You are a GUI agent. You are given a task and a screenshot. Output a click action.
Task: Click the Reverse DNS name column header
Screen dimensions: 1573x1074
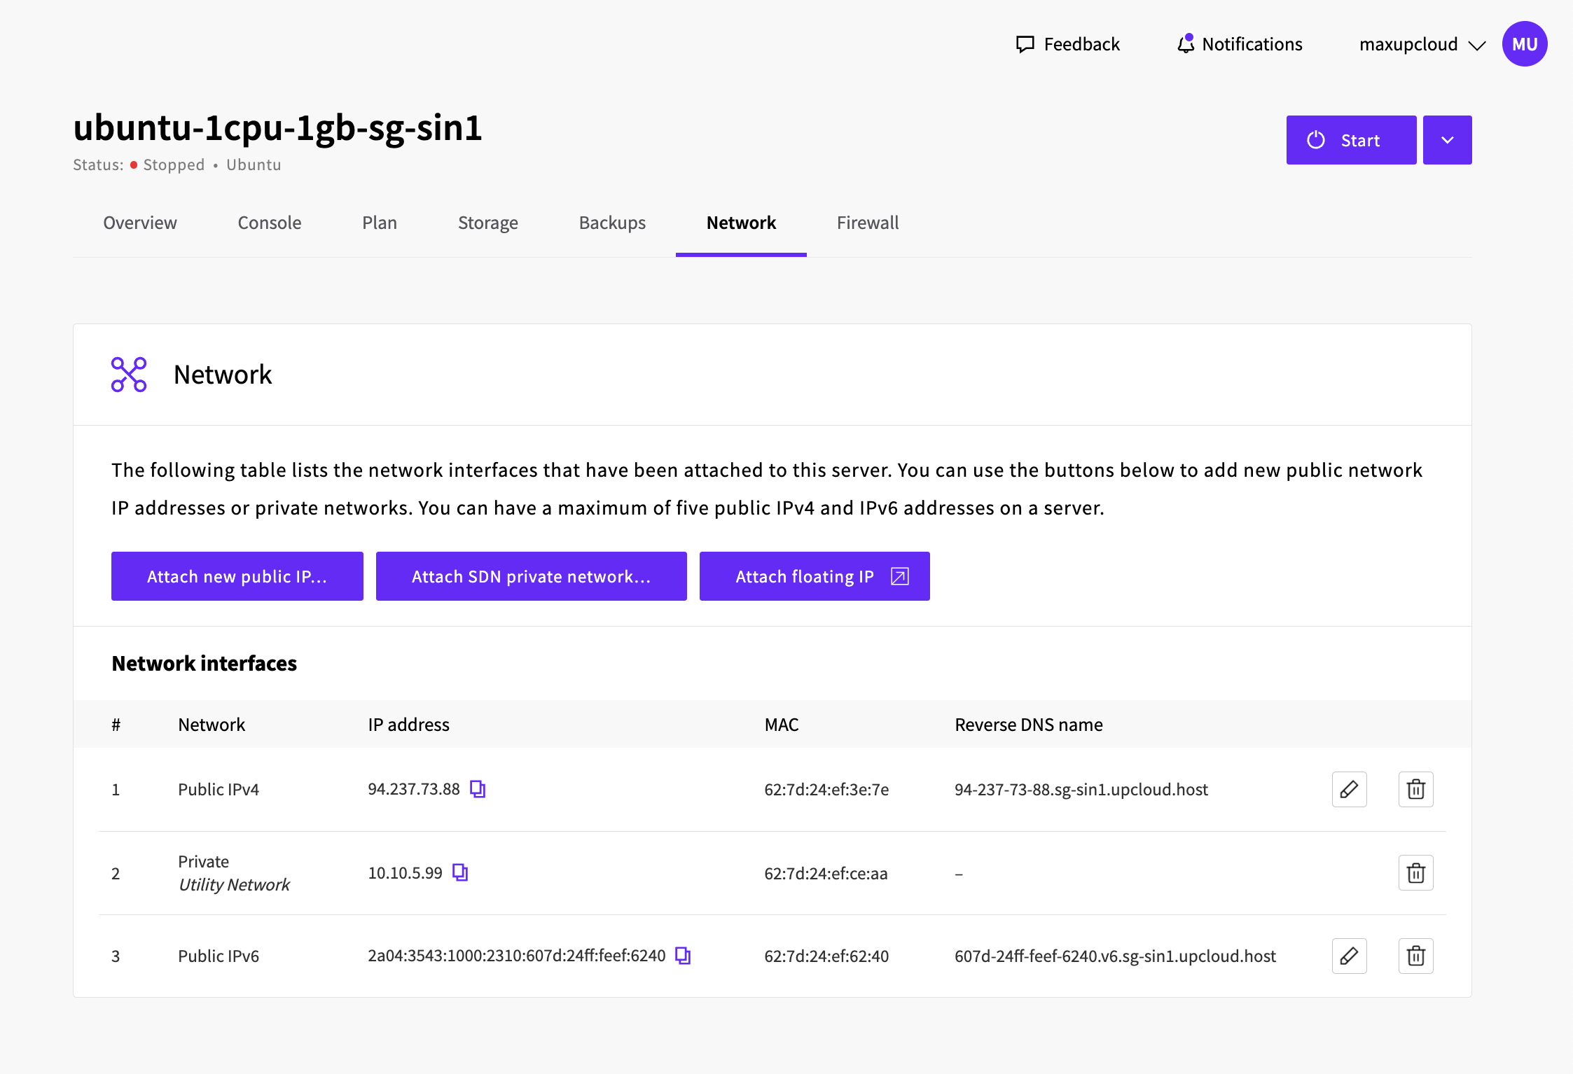[x=1029, y=725]
